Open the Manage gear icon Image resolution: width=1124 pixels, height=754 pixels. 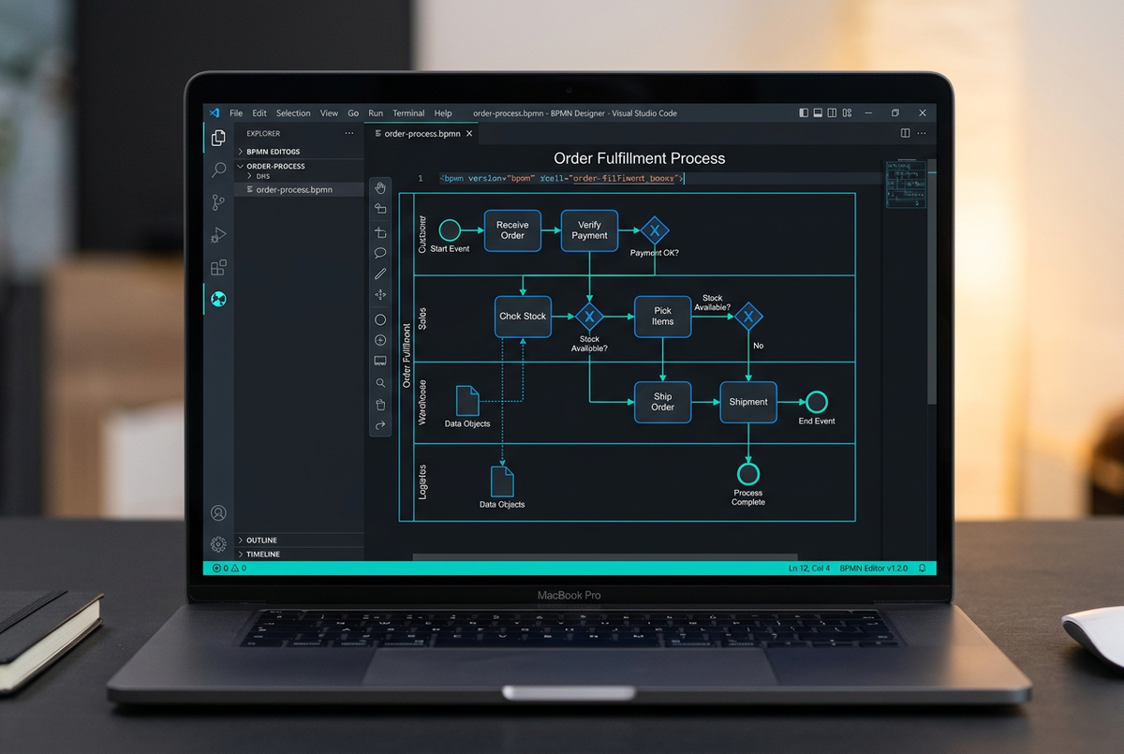coord(218,544)
